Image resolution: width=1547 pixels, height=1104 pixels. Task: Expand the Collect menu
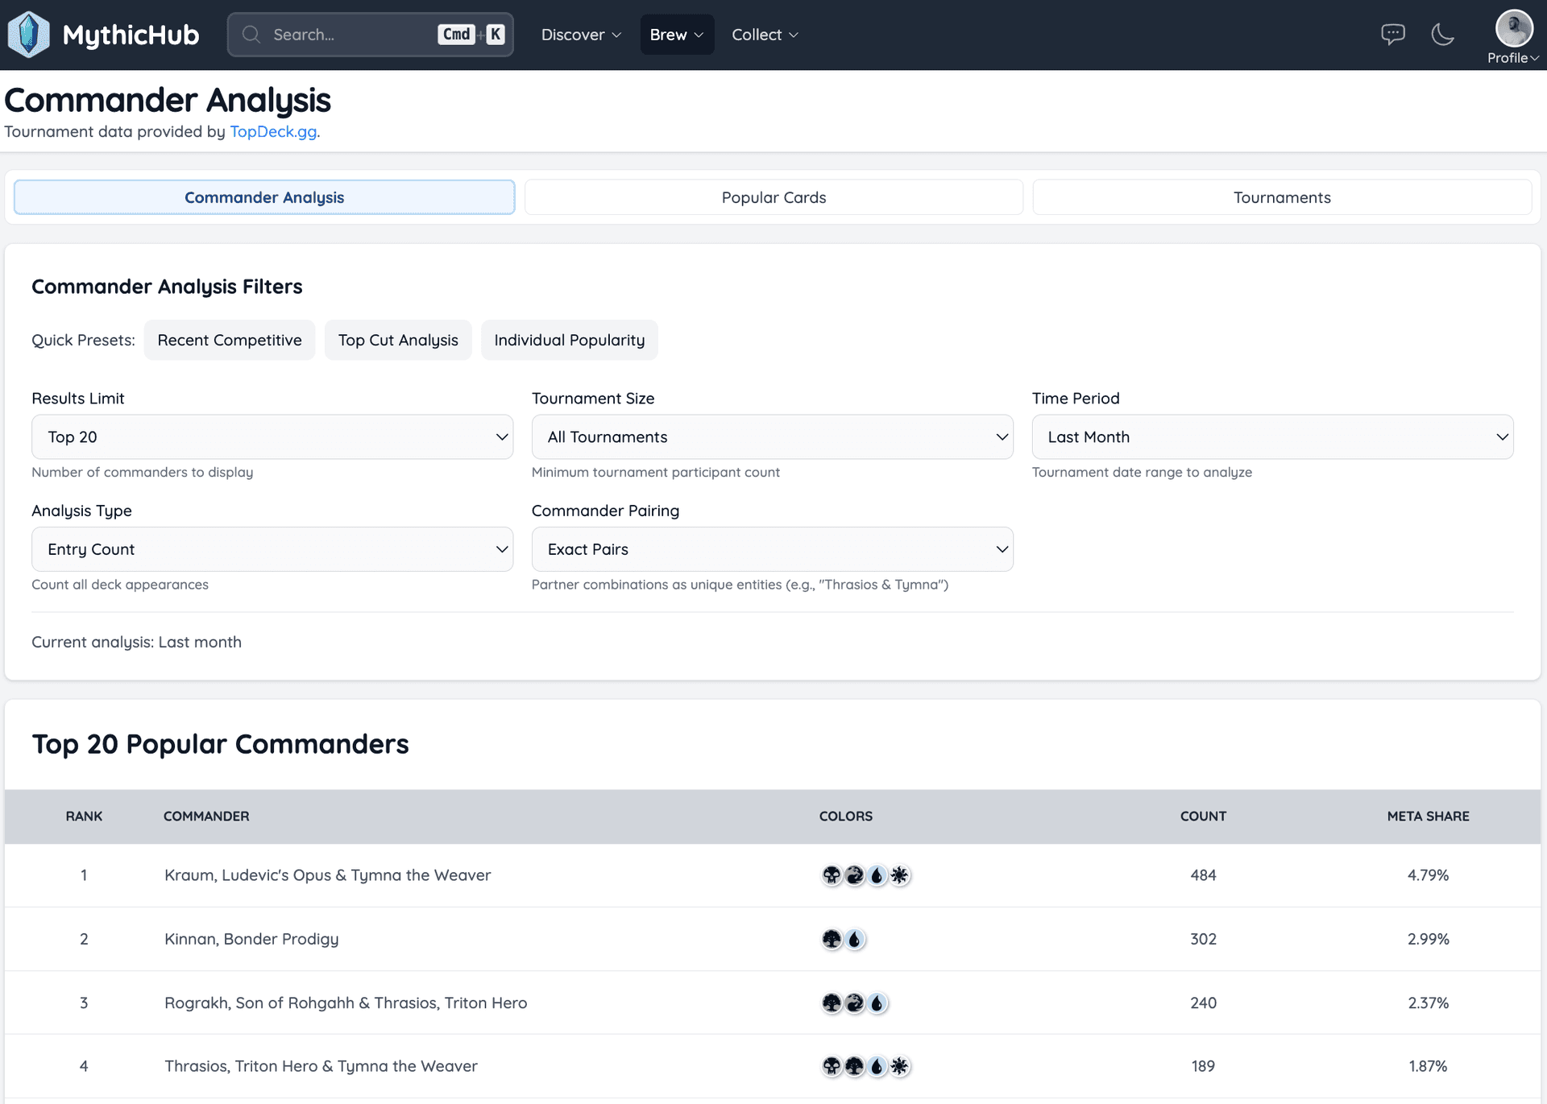(765, 35)
